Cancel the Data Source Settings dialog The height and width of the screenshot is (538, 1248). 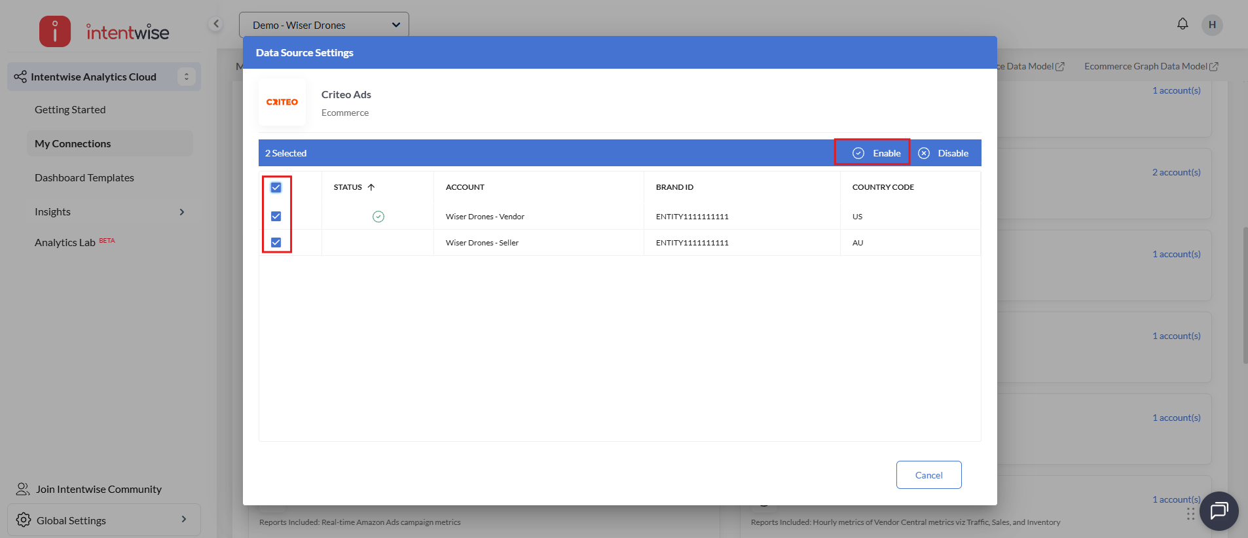(928, 475)
